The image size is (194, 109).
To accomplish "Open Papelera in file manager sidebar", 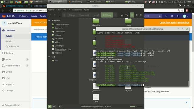I will [x=59, y=53].
